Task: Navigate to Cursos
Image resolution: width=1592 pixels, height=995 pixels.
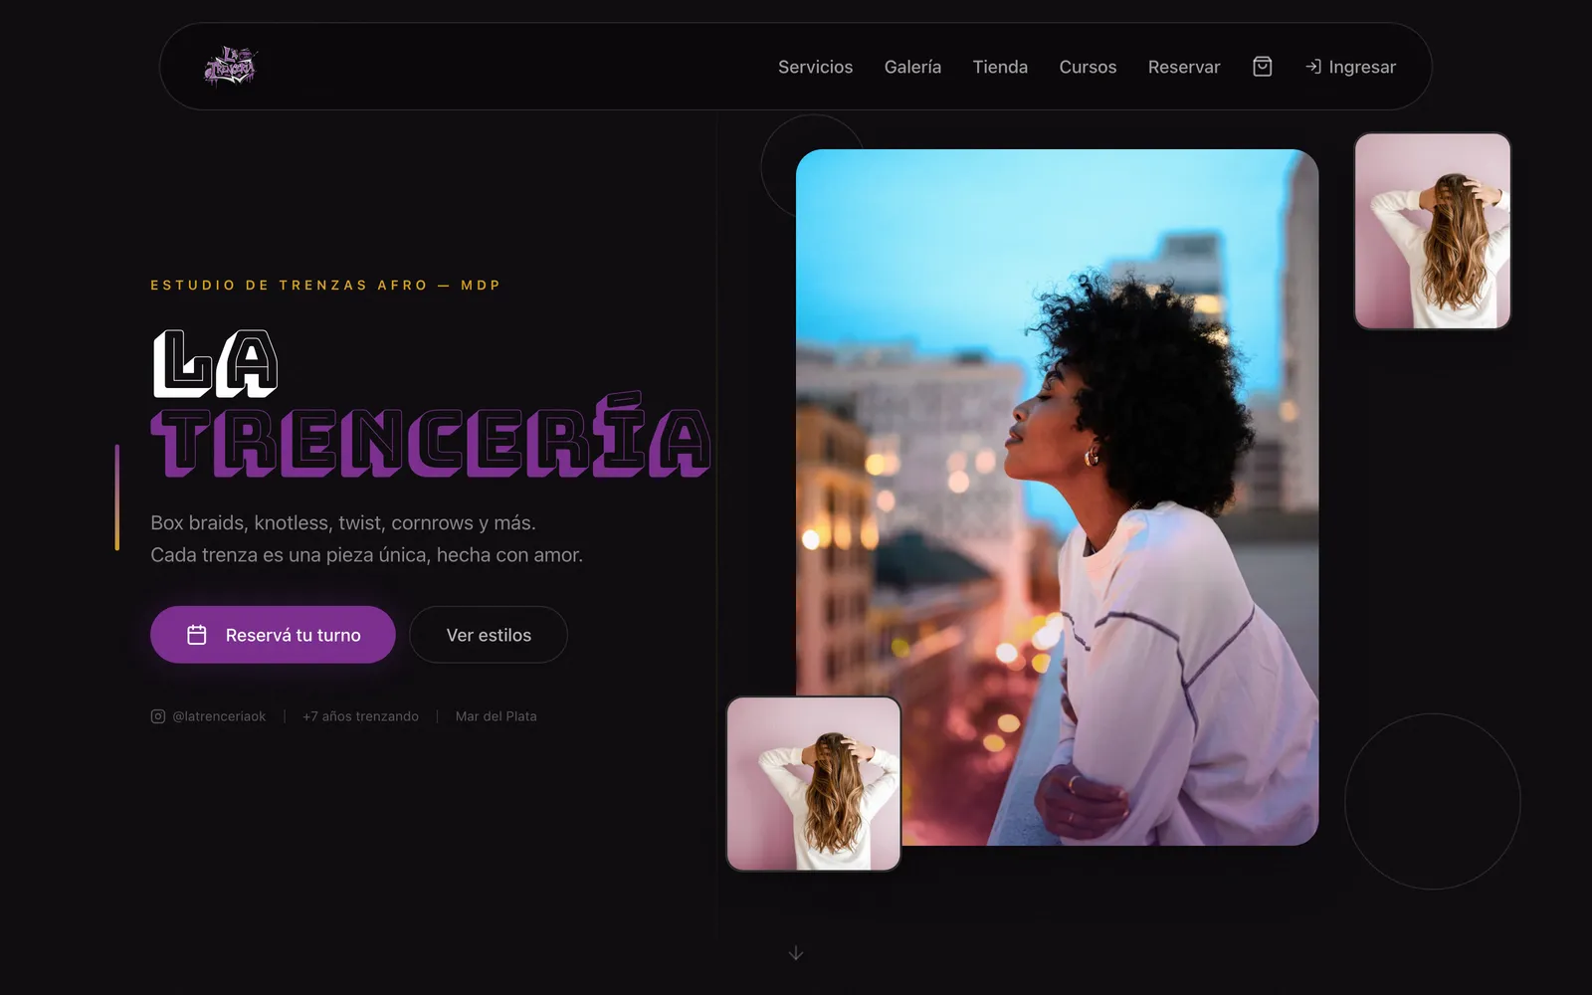Action: tap(1088, 67)
